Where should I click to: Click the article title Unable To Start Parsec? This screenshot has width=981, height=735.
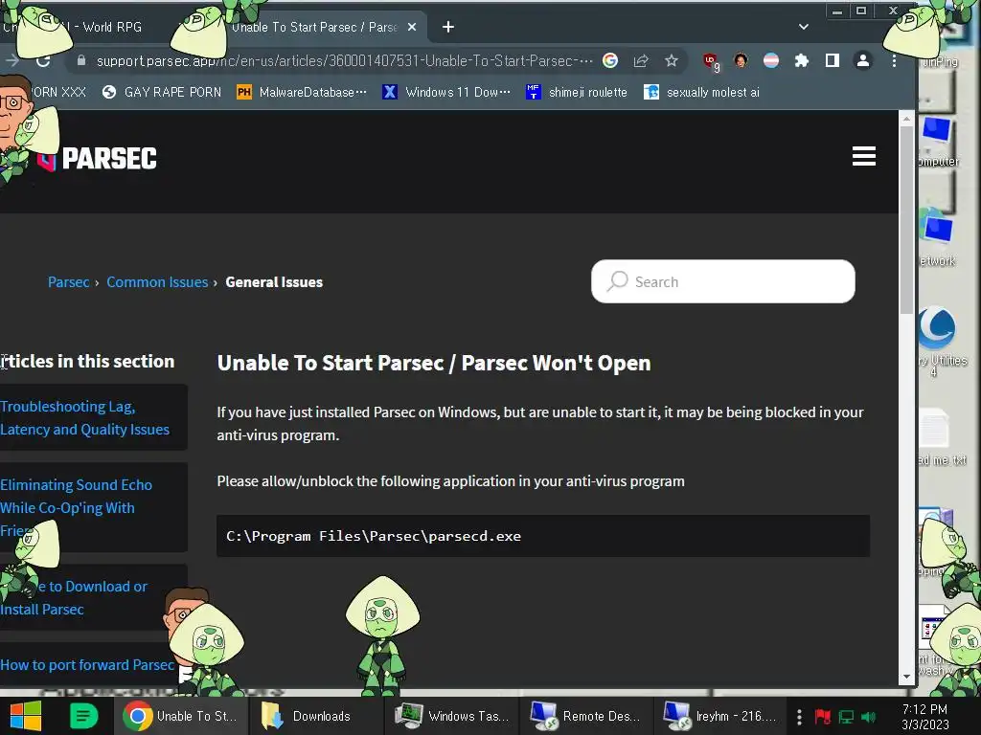[x=434, y=363]
